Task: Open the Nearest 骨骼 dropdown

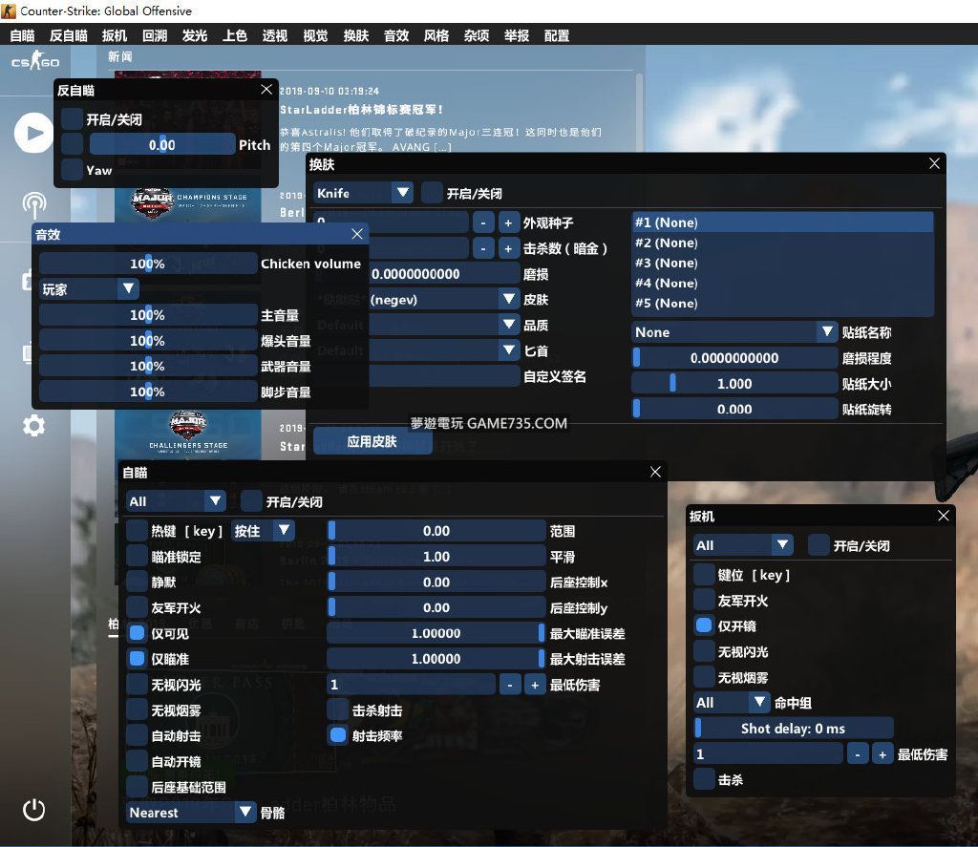Action: click(x=192, y=813)
